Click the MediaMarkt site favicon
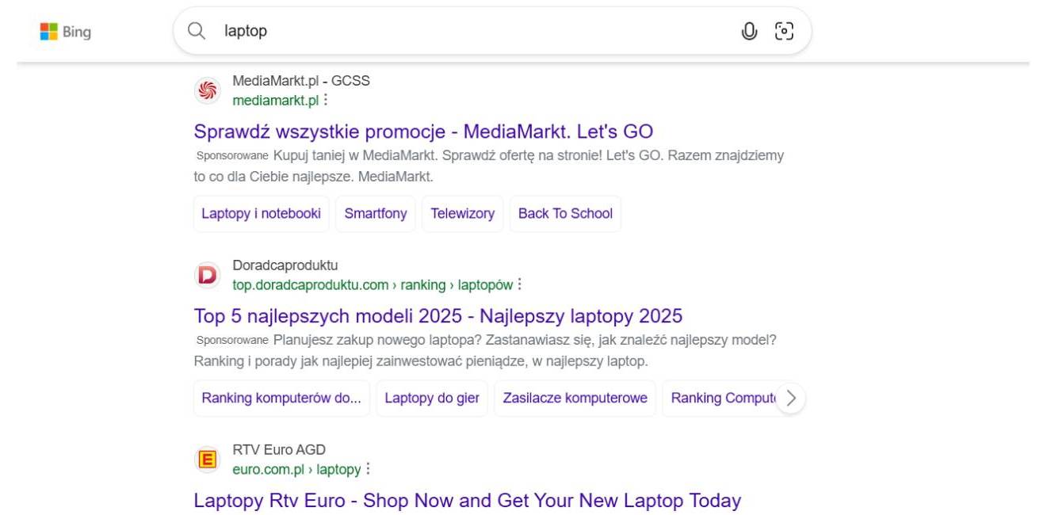This screenshot has height=515, width=1051. 207,90
